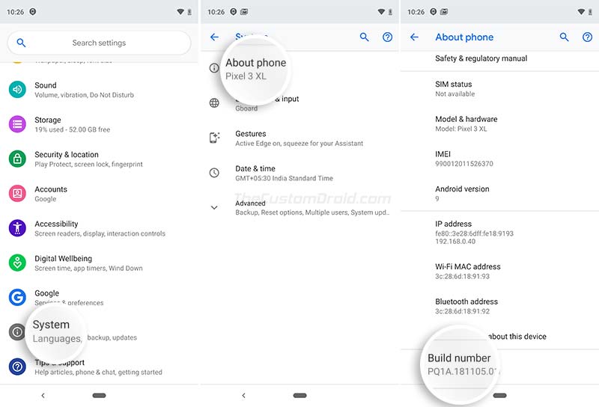The image size is (599, 407).
Task: Tap About phone screen title
Action: 464,37
